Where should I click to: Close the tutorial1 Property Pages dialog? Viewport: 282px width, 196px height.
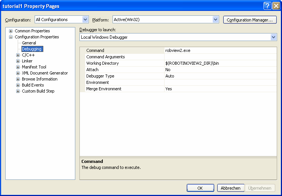276,6
